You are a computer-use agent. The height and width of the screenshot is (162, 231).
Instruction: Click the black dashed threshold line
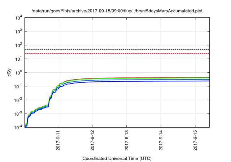point(117,49)
